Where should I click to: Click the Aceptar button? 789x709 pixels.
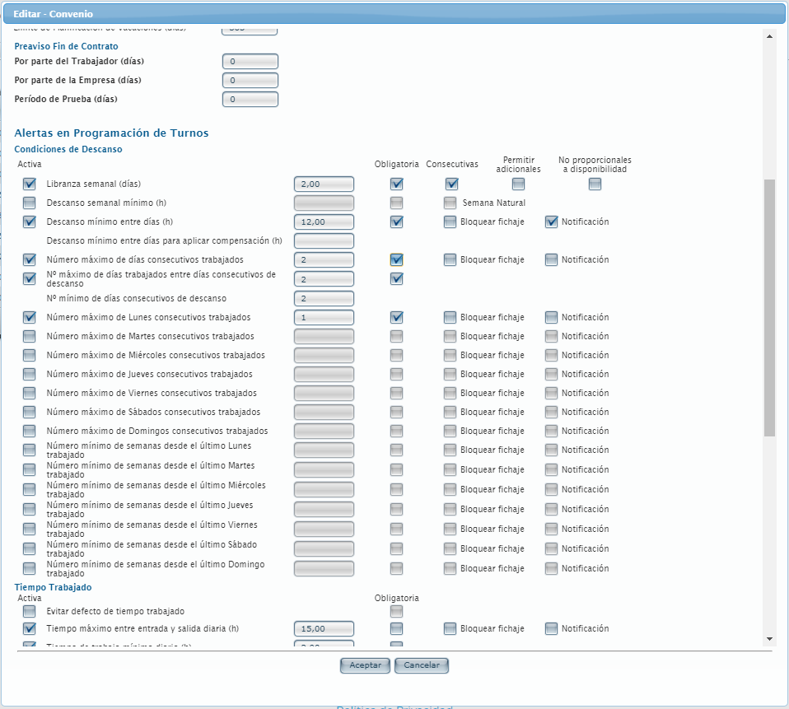pos(365,665)
